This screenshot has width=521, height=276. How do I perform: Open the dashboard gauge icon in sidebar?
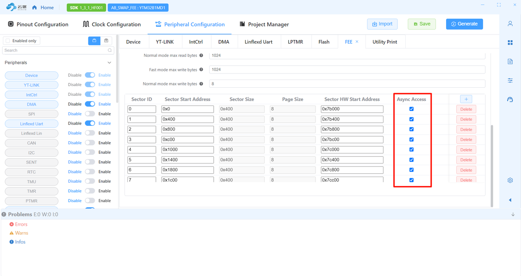point(510,99)
